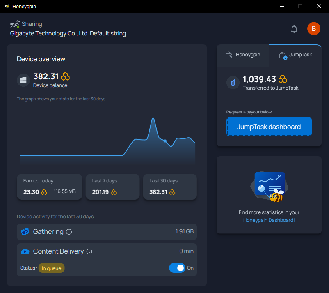This screenshot has height=293, width=329.
Task: Click the Gathering feature icon
Action: [25, 232]
